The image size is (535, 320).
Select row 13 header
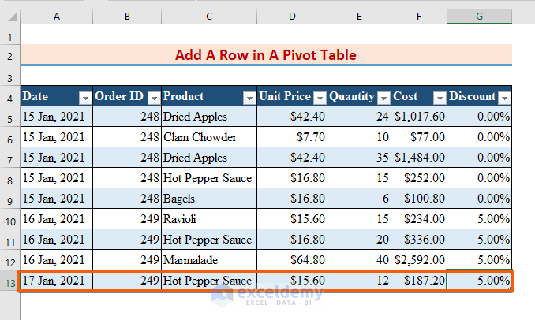pyautogui.click(x=9, y=281)
